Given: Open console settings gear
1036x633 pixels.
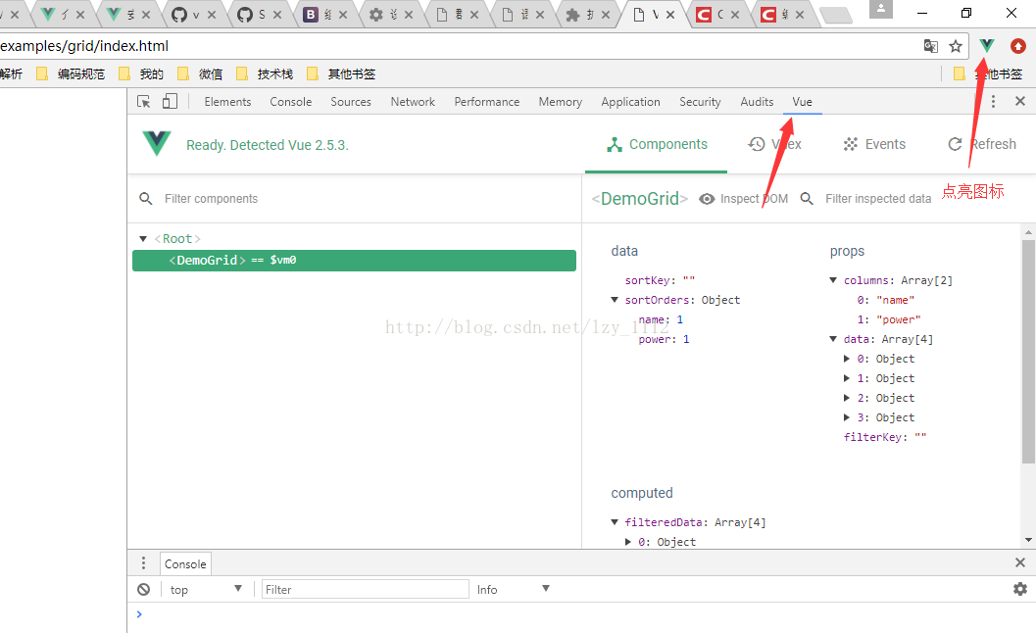Looking at the screenshot, I should click(x=1020, y=589).
